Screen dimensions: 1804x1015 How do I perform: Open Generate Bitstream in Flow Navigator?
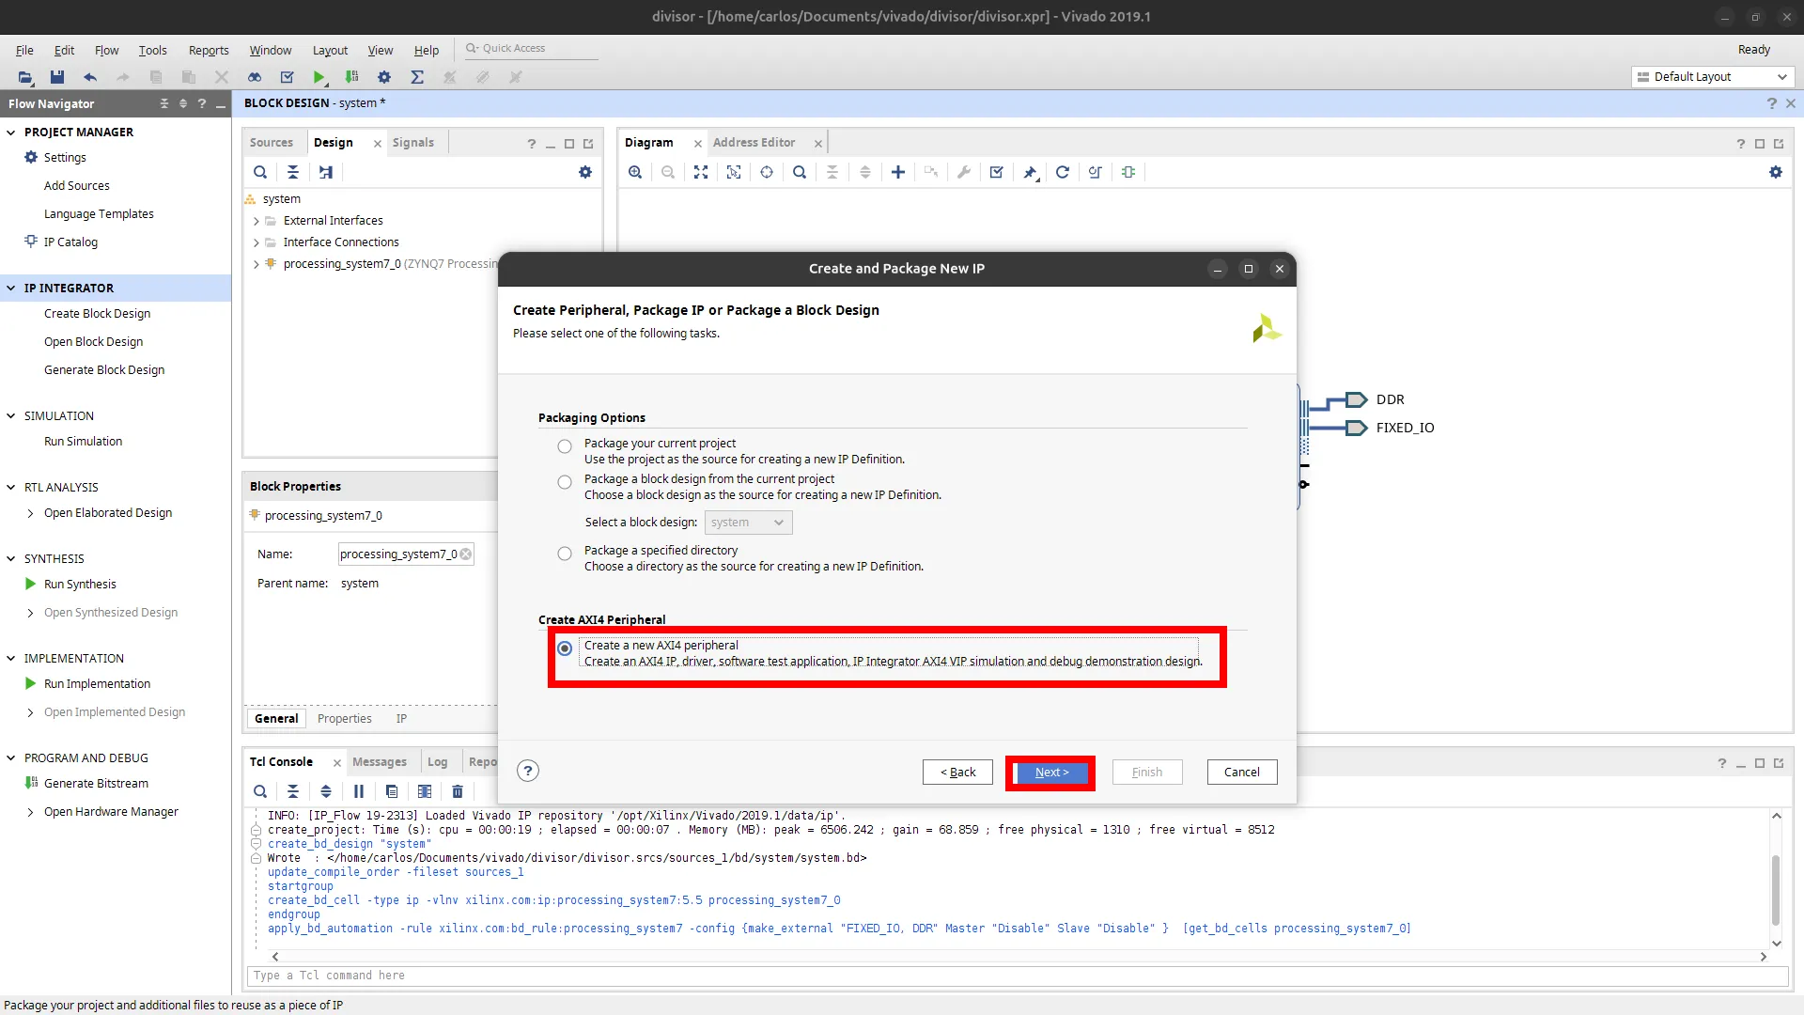(96, 784)
